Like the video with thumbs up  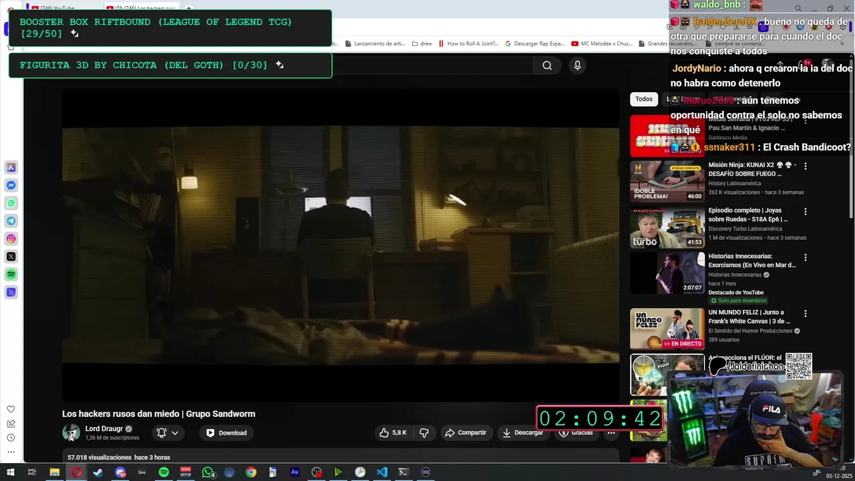click(393, 433)
